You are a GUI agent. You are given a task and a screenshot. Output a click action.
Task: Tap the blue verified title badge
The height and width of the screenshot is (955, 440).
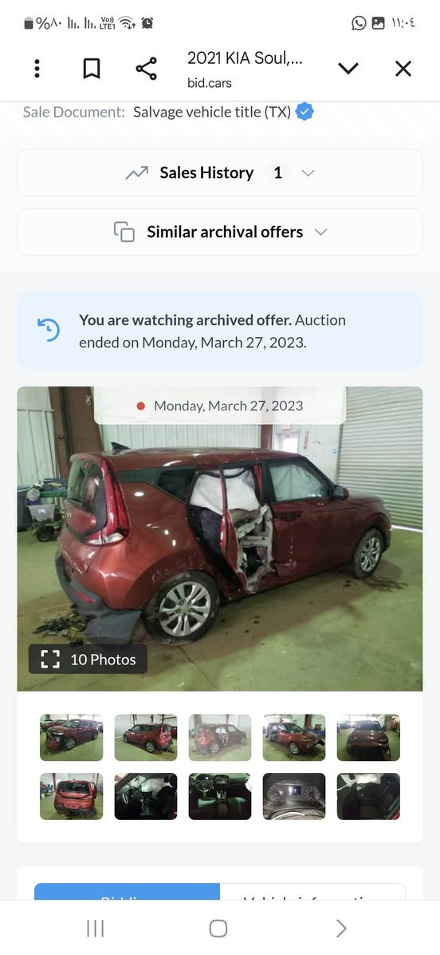click(304, 112)
